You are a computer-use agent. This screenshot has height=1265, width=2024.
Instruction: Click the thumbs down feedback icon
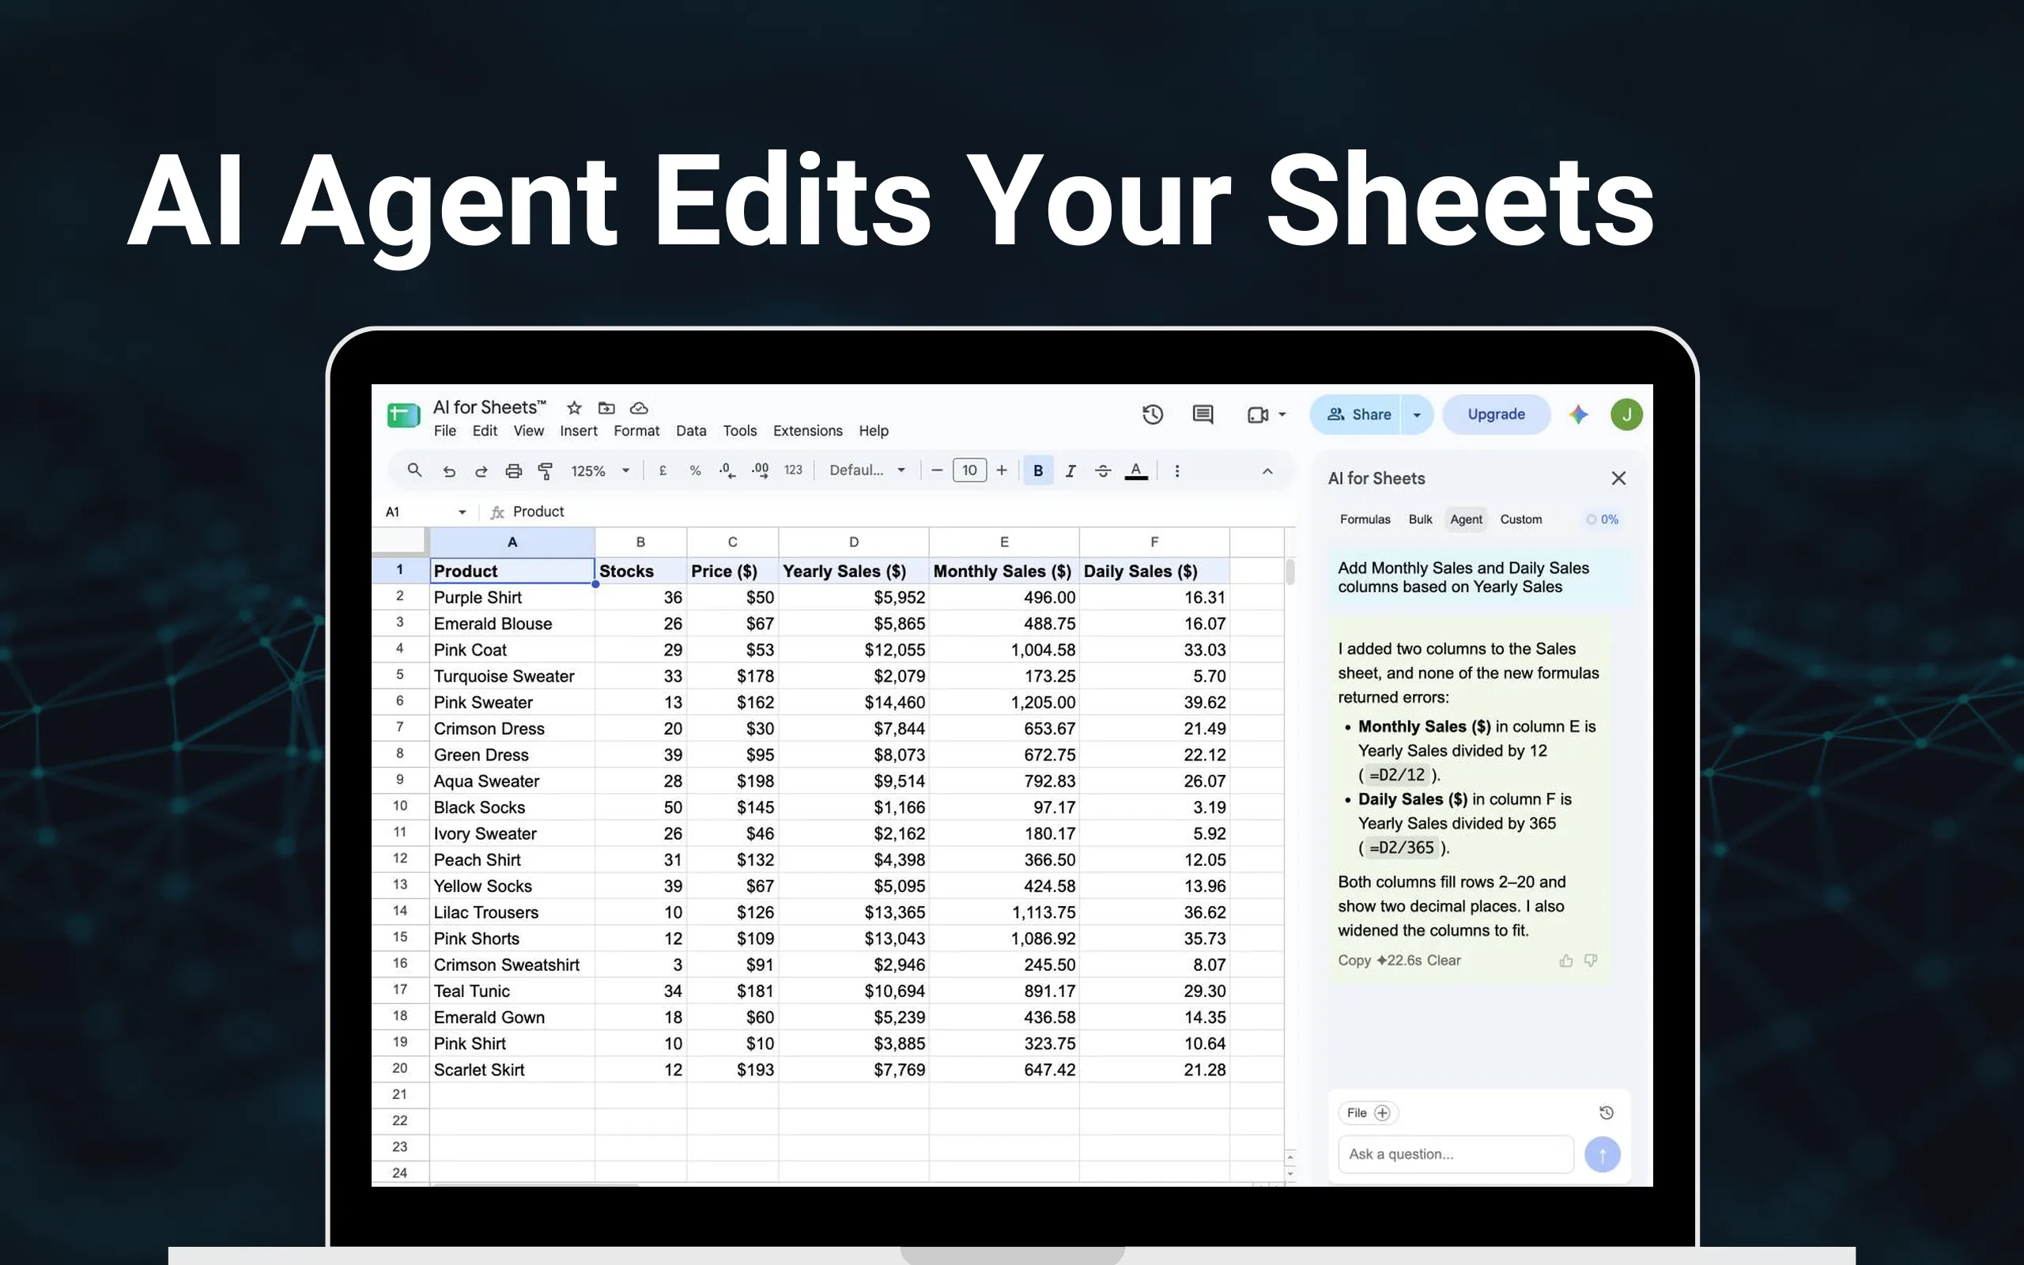(1590, 961)
